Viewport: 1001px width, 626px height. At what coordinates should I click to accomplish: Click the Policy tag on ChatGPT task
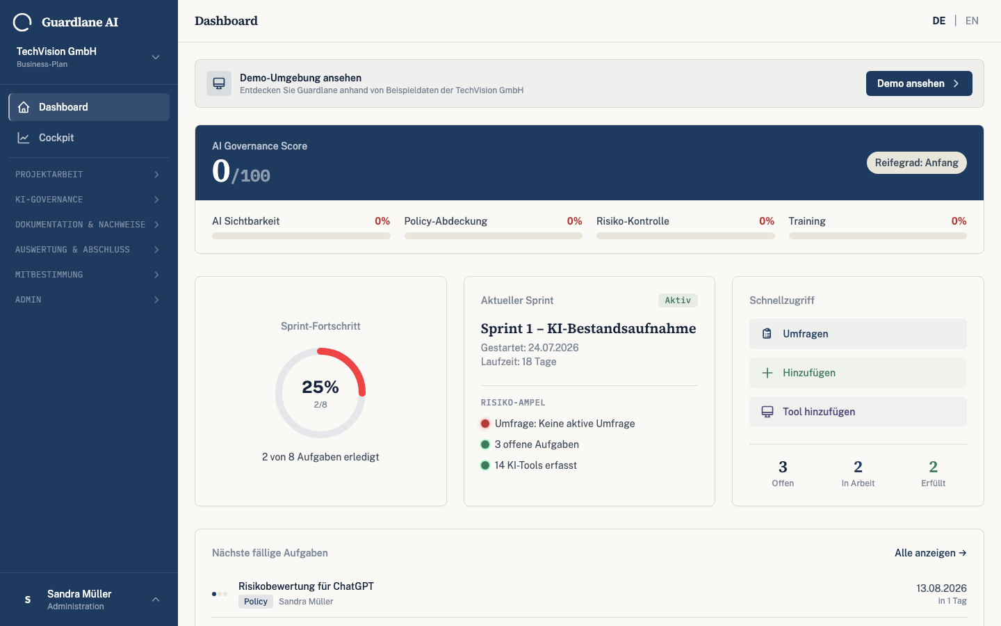click(256, 602)
